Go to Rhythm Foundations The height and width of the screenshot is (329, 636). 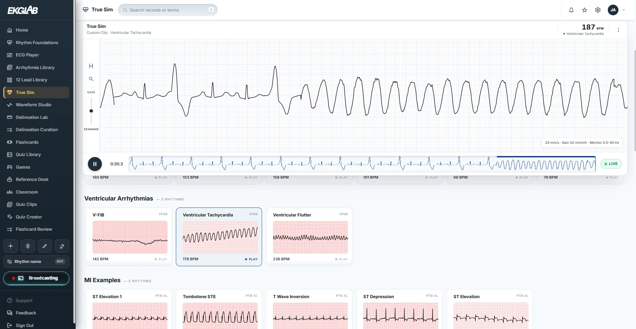(36, 42)
